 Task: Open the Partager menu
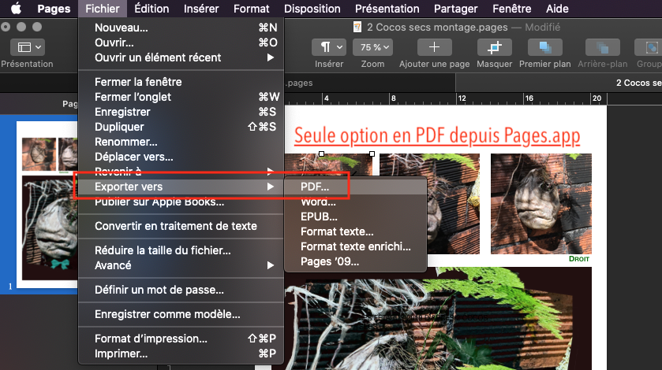click(x=455, y=9)
